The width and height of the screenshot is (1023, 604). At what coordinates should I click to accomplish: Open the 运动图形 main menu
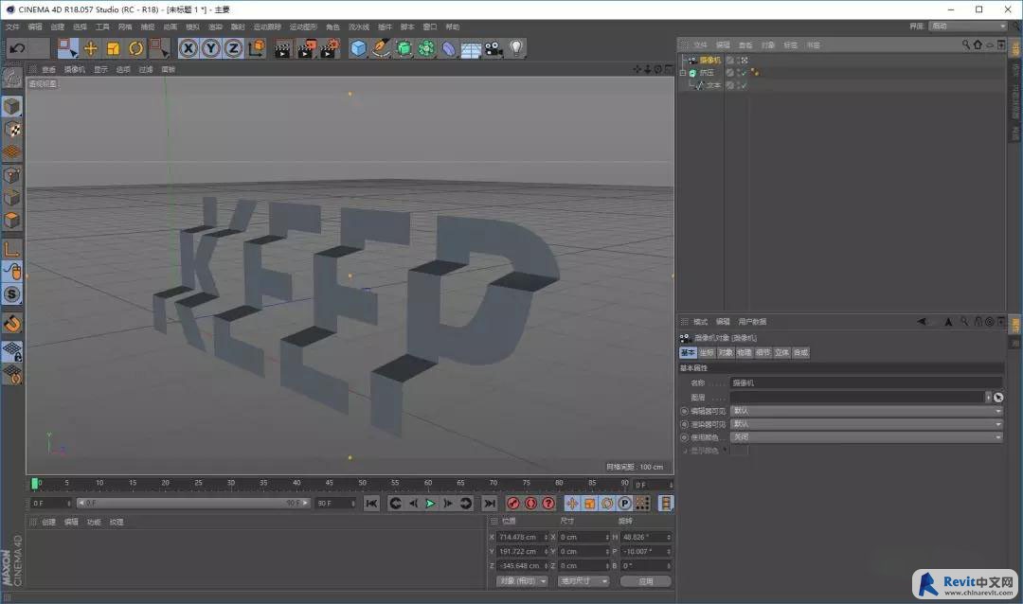[303, 27]
